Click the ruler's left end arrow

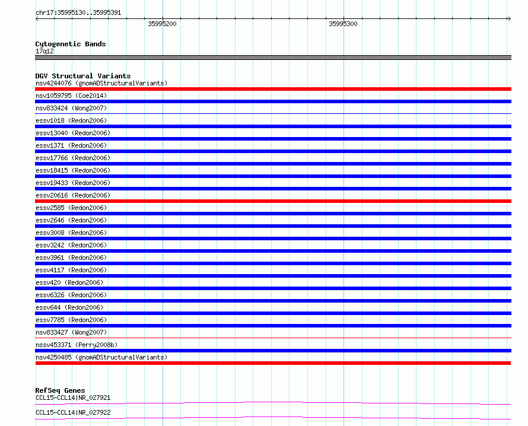[37, 18]
